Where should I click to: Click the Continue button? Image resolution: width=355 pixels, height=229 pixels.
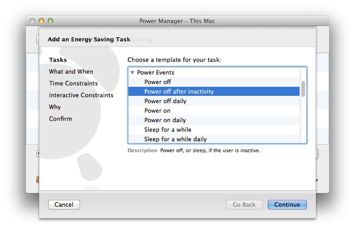click(x=287, y=204)
